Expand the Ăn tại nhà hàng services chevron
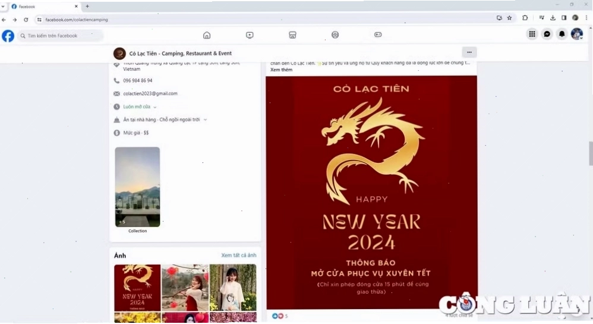 206,119
